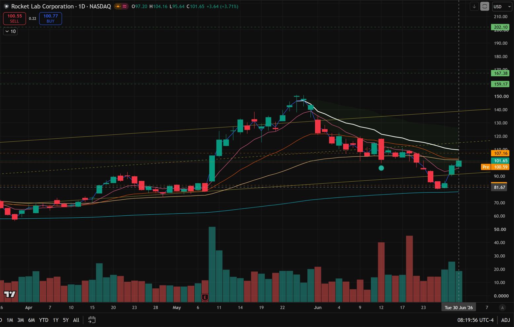The height and width of the screenshot is (327, 514).
Task: Click the teal circle marker below June 12 candle
Action: tap(381, 168)
